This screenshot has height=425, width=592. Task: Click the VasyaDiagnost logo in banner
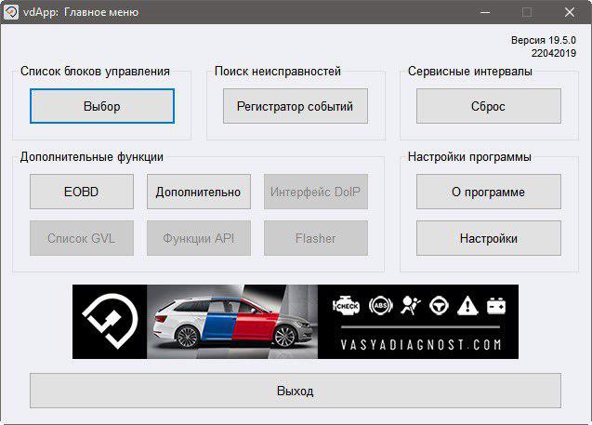[x=110, y=322]
